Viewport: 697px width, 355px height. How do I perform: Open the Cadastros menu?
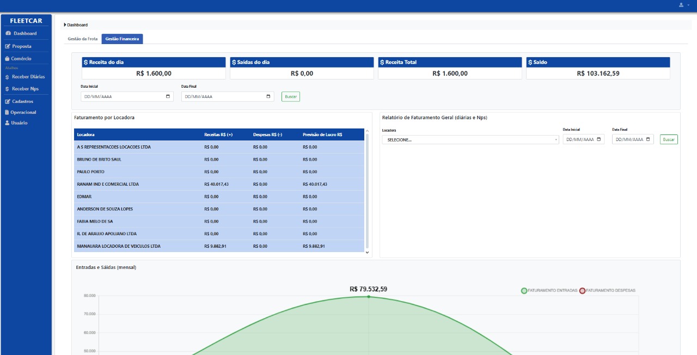22,101
